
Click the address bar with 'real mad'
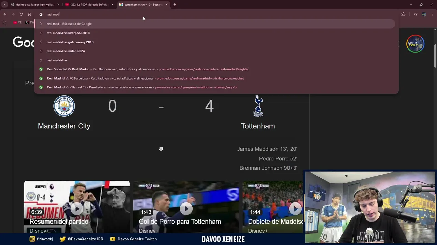click(216, 14)
